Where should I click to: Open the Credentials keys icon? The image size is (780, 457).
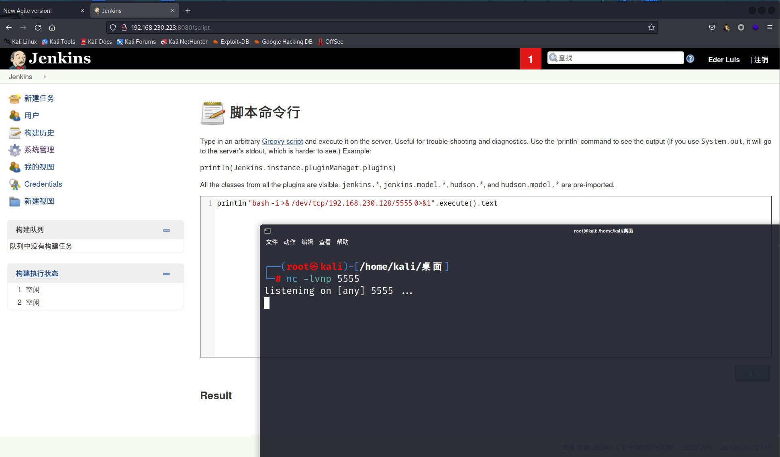[x=15, y=184]
